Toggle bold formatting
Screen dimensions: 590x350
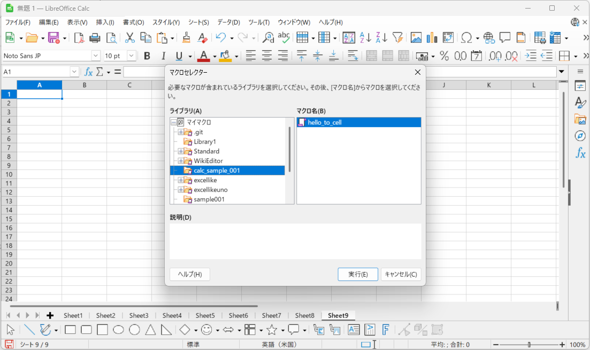147,56
